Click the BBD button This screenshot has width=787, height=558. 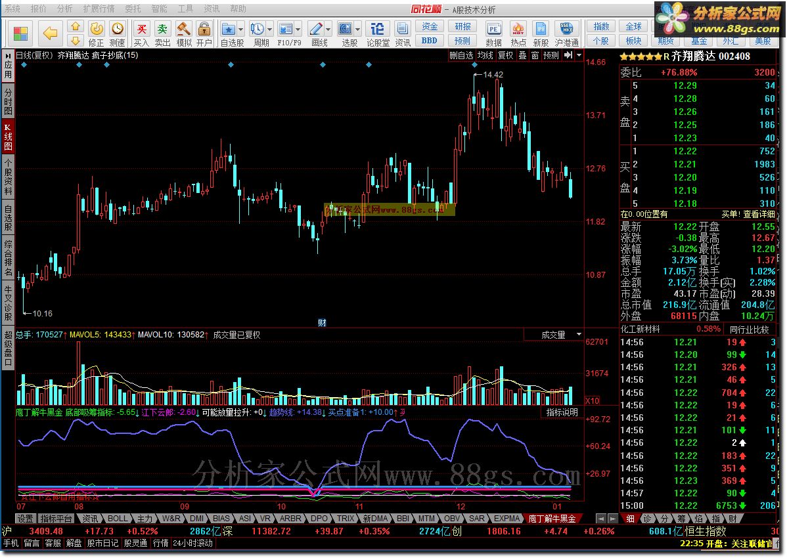[x=430, y=41]
